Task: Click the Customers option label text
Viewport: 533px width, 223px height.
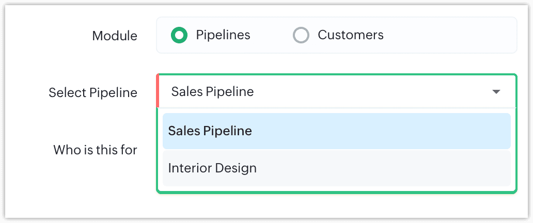Action: [x=351, y=35]
